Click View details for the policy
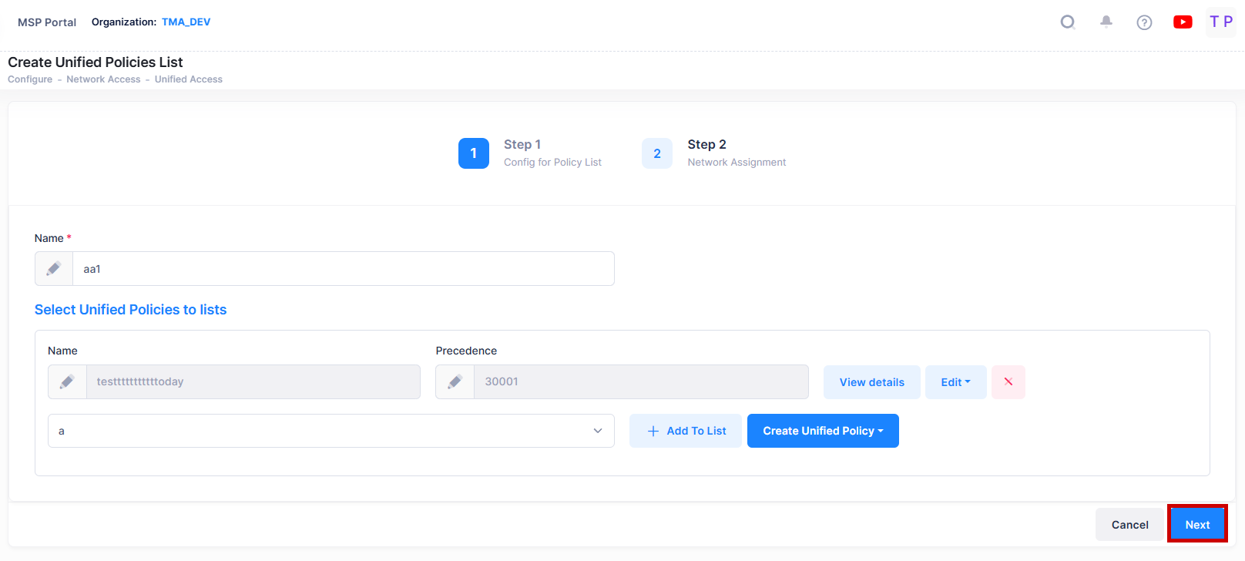Screen dimensions: 1245x561 point(871,382)
